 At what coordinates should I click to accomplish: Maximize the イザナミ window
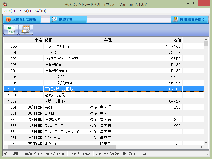[x=195, y=3]
